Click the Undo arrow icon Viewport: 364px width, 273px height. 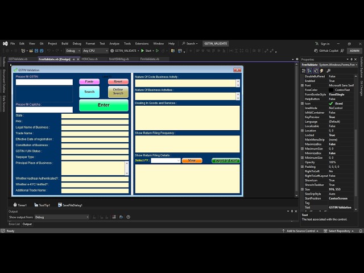tap(49, 51)
